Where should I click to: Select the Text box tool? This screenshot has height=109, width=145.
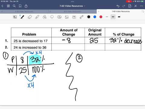click(74, 17)
